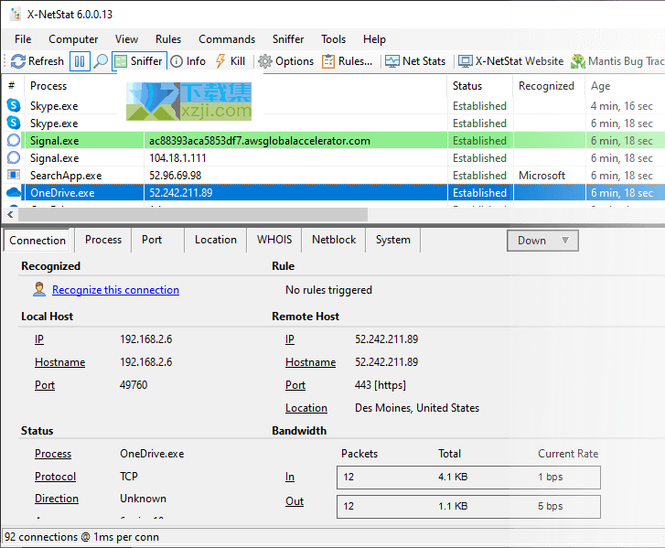
Task: Kill the selected connection
Action: pyautogui.click(x=231, y=61)
